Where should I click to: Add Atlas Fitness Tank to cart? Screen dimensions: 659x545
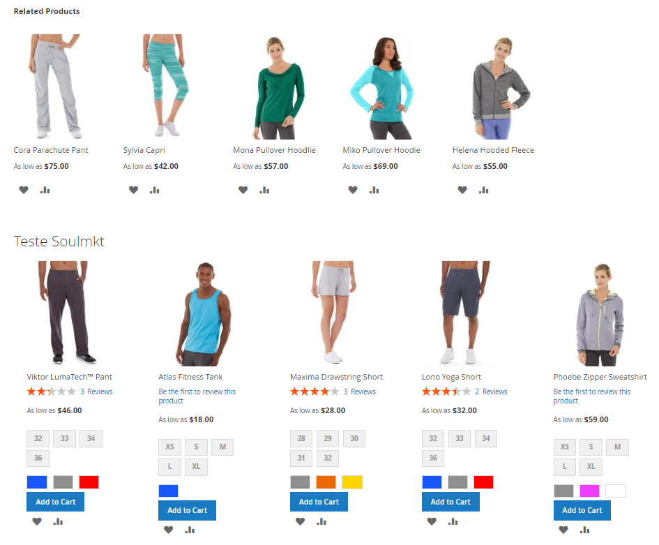(187, 510)
